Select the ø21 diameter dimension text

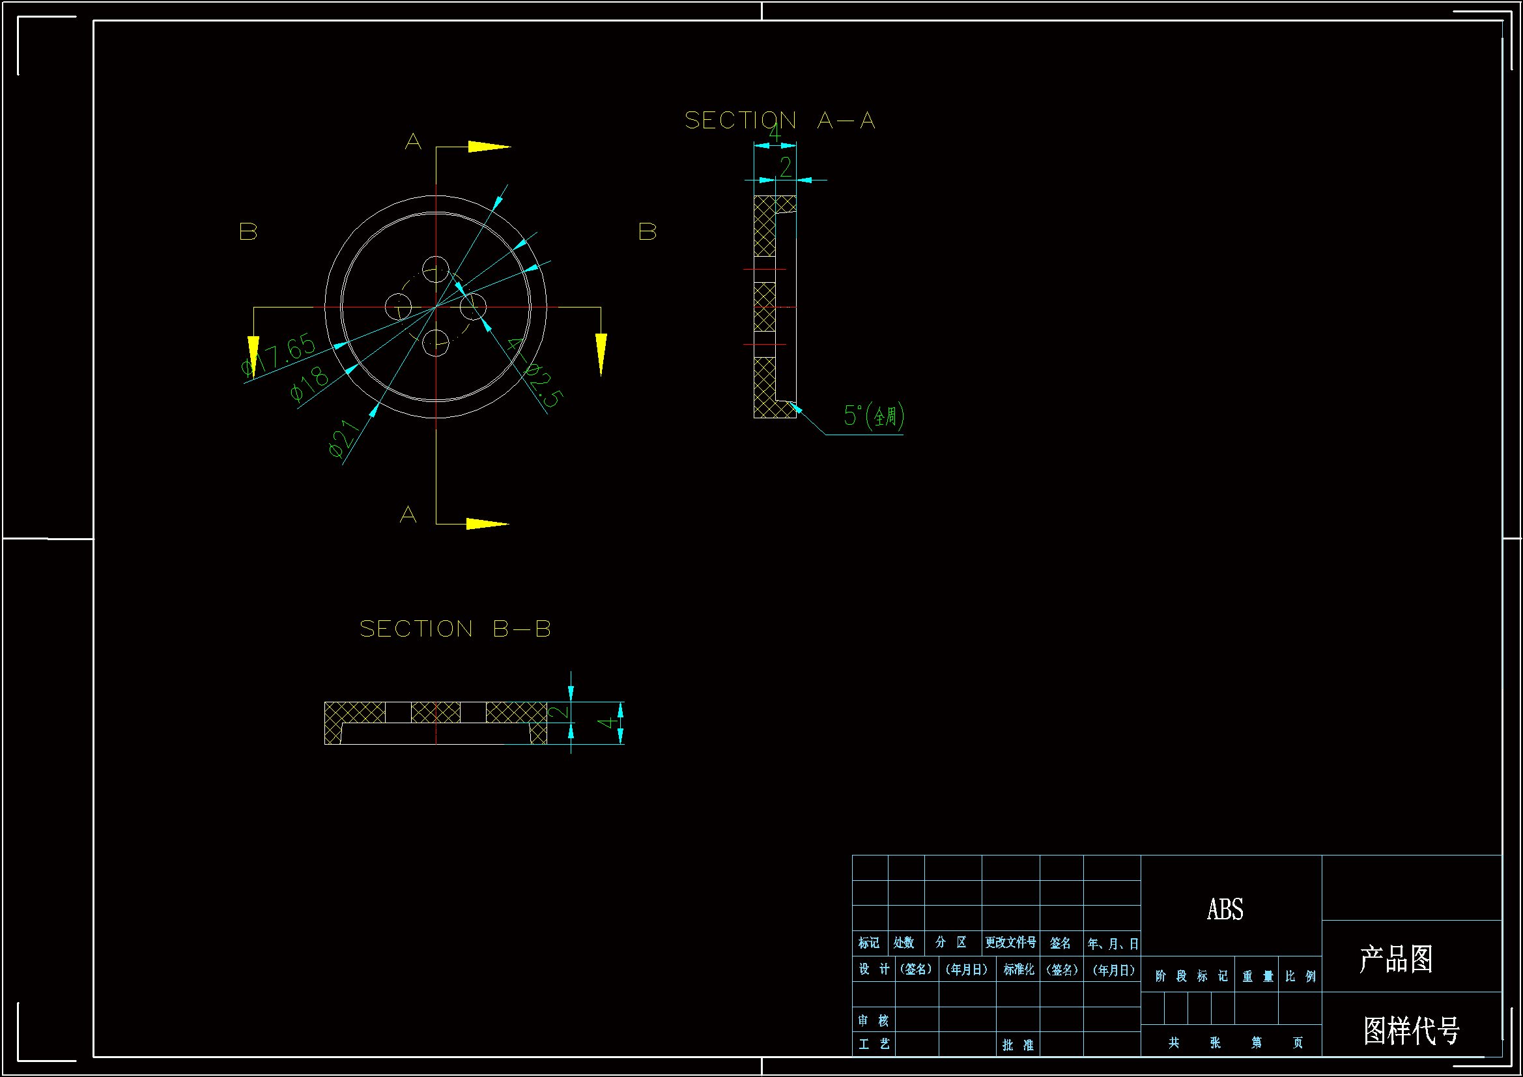click(x=345, y=438)
